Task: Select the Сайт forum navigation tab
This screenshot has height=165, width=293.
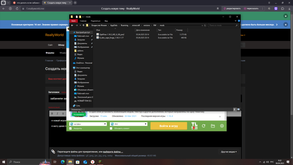Action: click(x=50, y=45)
